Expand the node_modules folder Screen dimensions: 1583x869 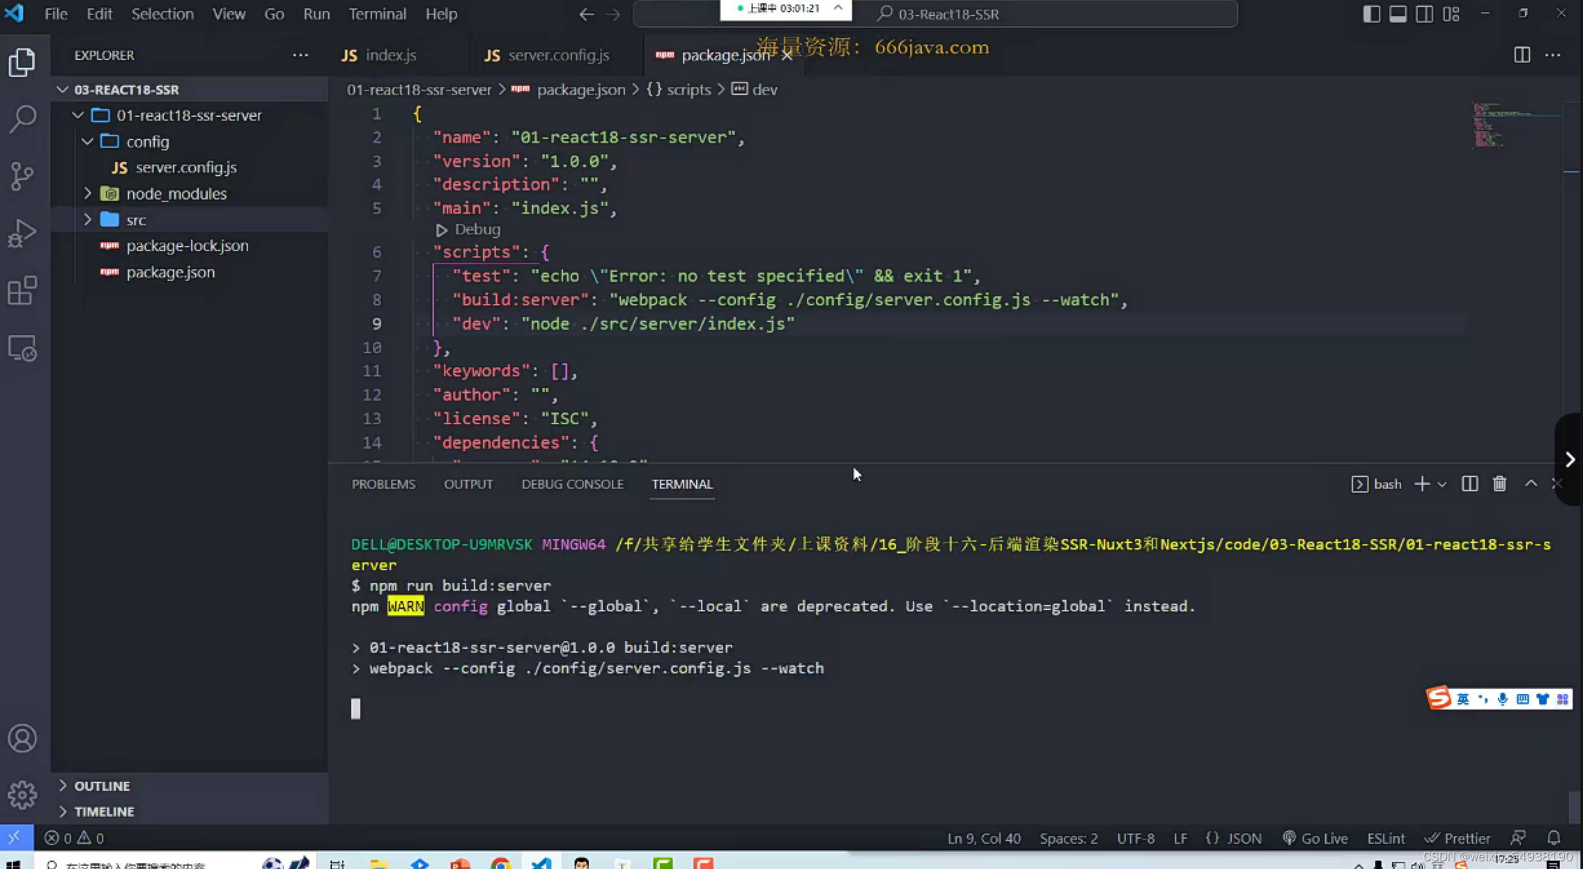pos(88,194)
